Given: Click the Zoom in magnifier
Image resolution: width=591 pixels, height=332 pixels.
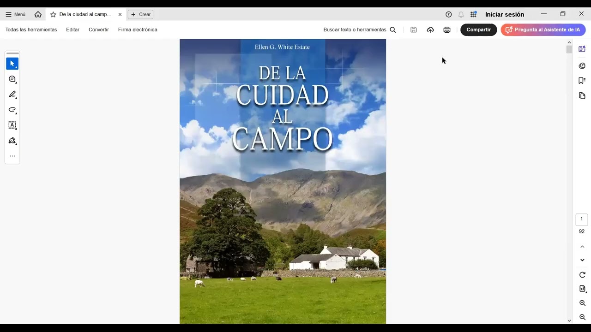Looking at the screenshot, I should coord(582,303).
